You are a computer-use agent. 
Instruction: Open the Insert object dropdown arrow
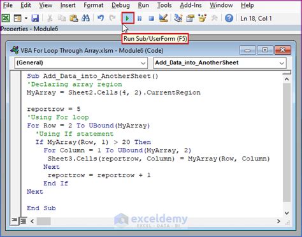26,18
